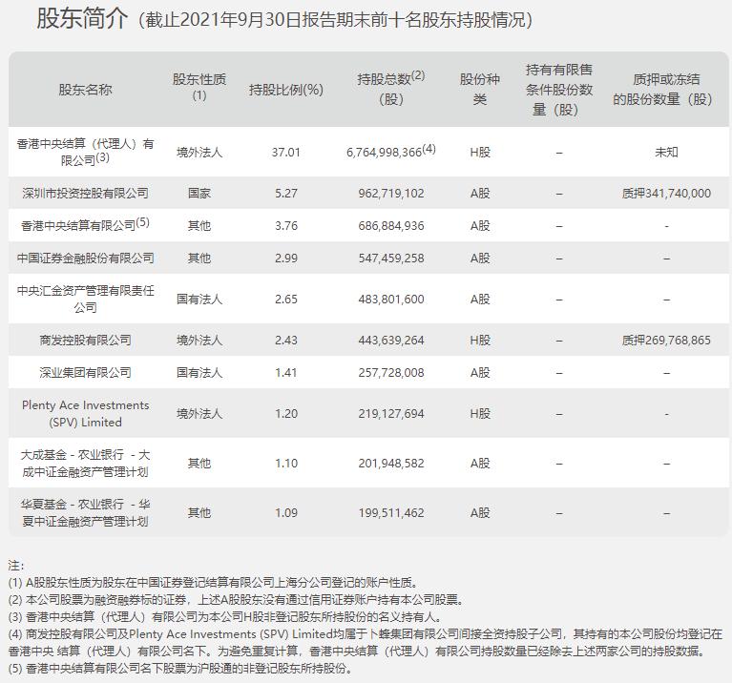Click share count 199,511,462
Viewport: 732px width, 683px height.
[x=391, y=512]
